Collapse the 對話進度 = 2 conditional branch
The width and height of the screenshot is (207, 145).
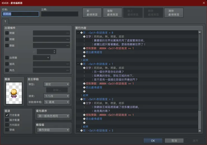click(78, 99)
